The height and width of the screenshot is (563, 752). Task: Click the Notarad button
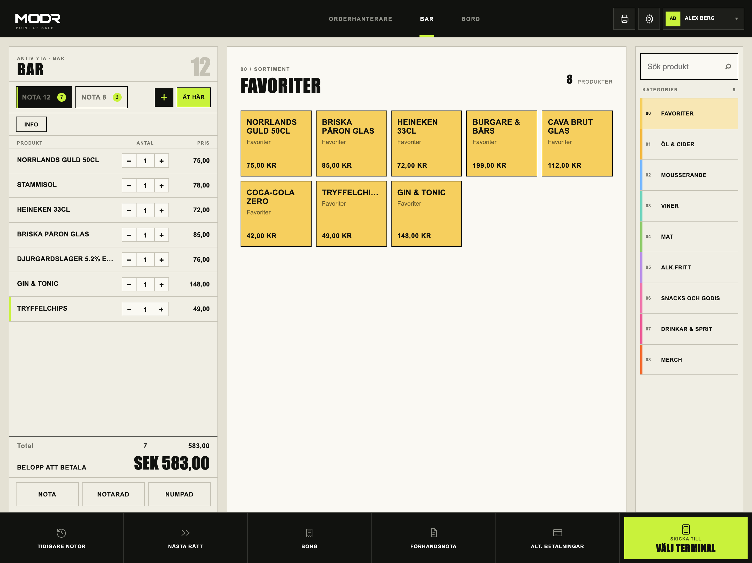113,494
